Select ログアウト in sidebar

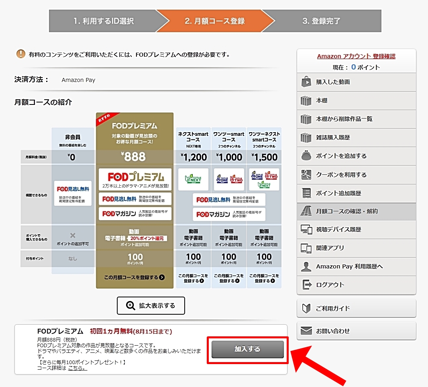[x=357, y=285]
